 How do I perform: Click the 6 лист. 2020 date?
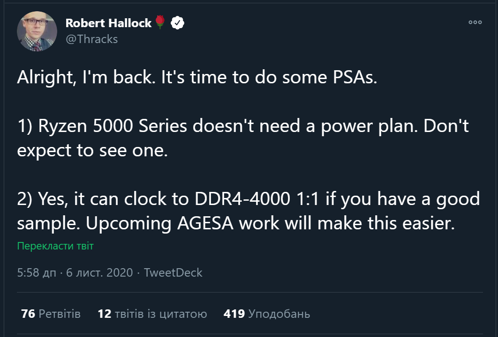[100, 272]
